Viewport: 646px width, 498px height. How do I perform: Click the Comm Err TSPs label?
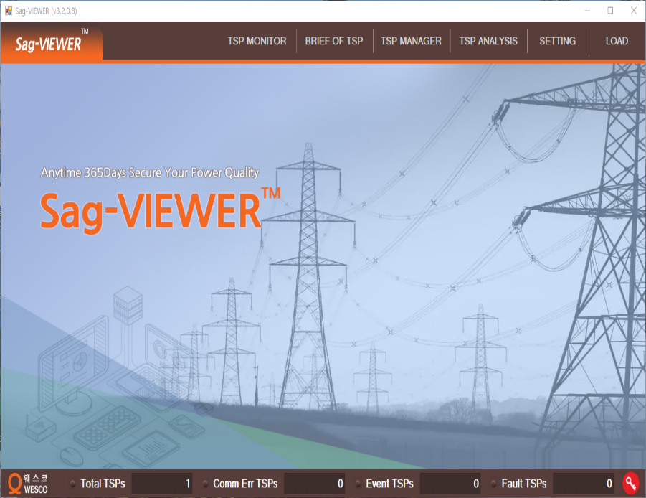(245, 484)
